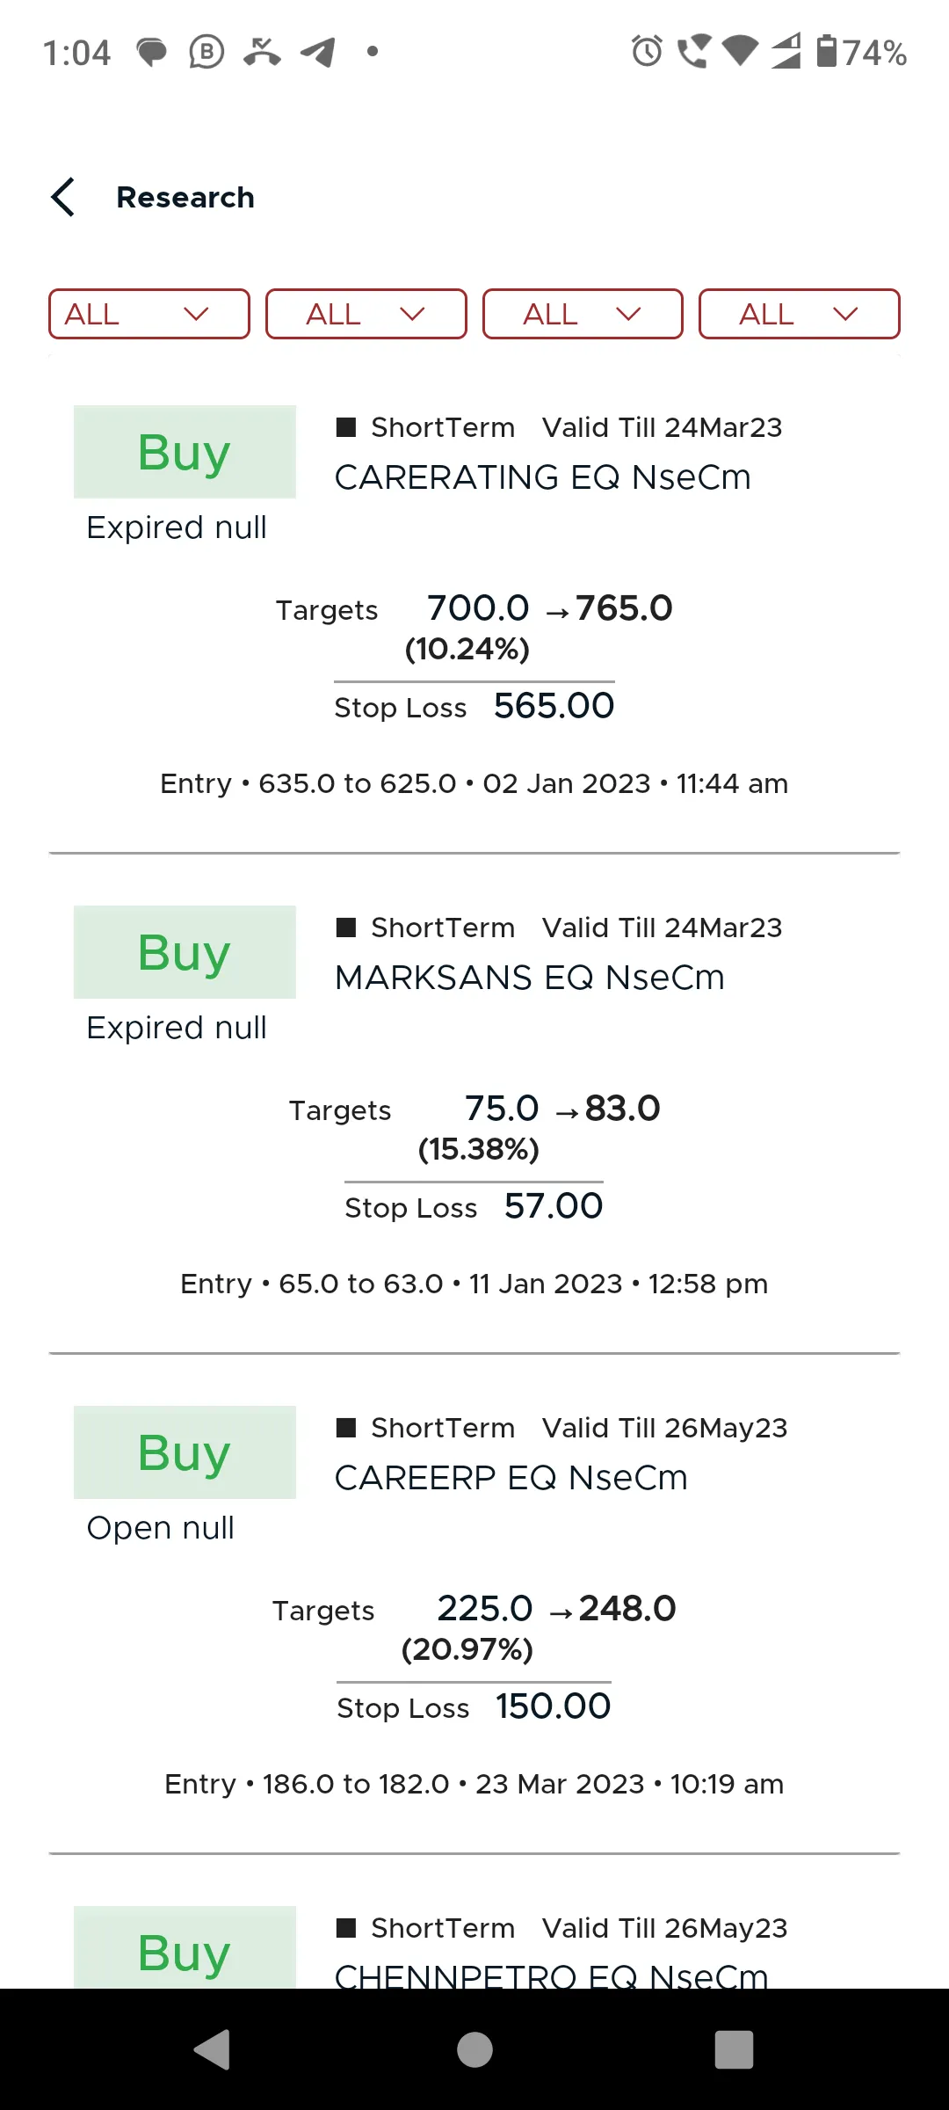Tap the Buy badge for MARKSANS
949x2110 pixels.
tap(185, 952)
